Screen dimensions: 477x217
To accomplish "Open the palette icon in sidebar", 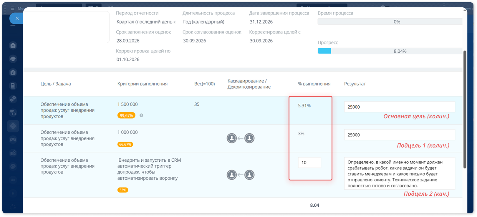I will pos(13,167).
